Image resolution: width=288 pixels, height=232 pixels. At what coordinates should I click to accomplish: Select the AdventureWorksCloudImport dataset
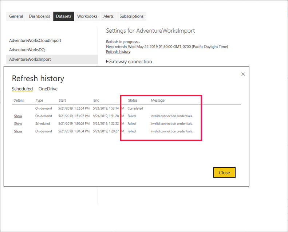35,41
